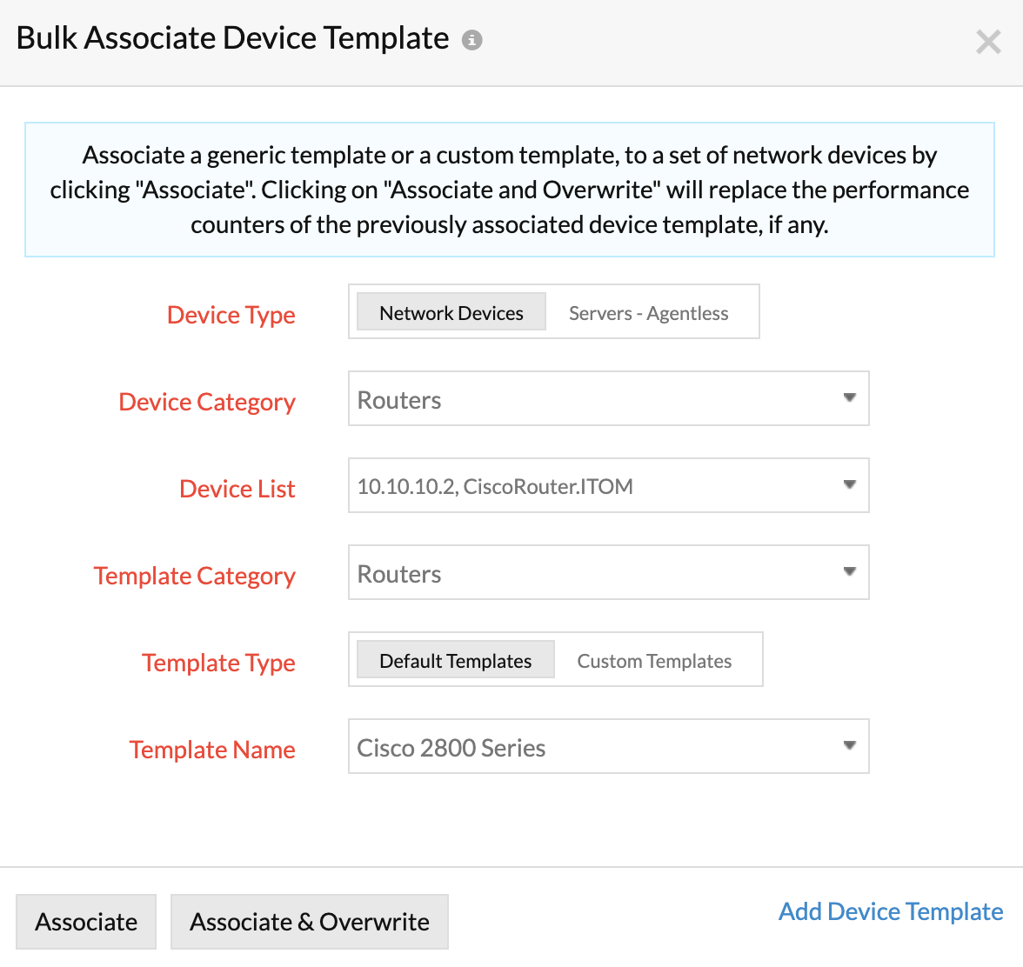The width and height of the screenshot is (1023, 967).
Task: Open Add Device Template link
Action: point(890,911)
